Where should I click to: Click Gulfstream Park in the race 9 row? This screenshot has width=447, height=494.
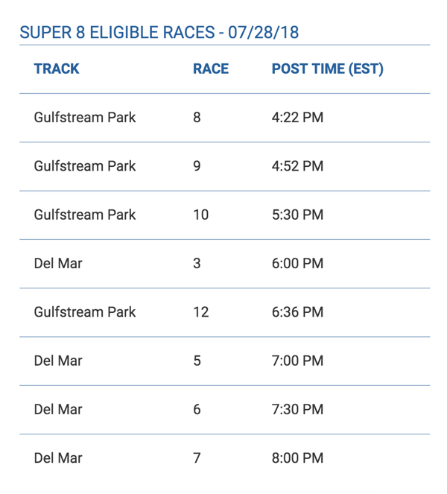click(85, 166)
